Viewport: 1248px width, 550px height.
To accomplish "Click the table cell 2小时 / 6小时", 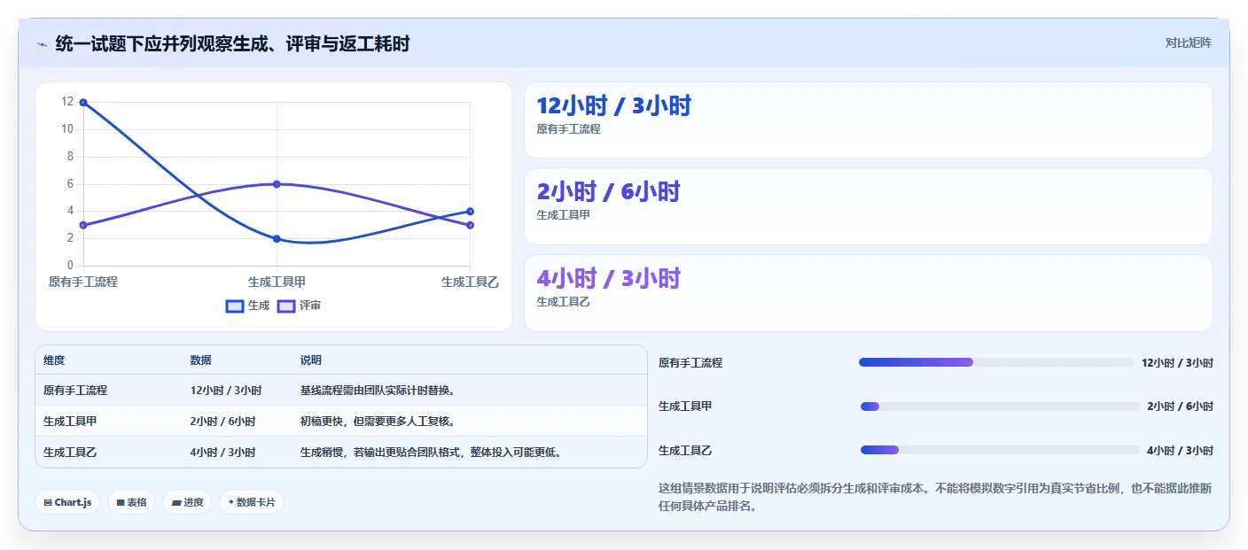I will pyautogui.click(x=222, y=422).
